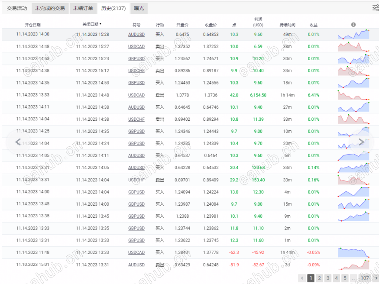Click profit value 6,154.58

coord(258,95)
